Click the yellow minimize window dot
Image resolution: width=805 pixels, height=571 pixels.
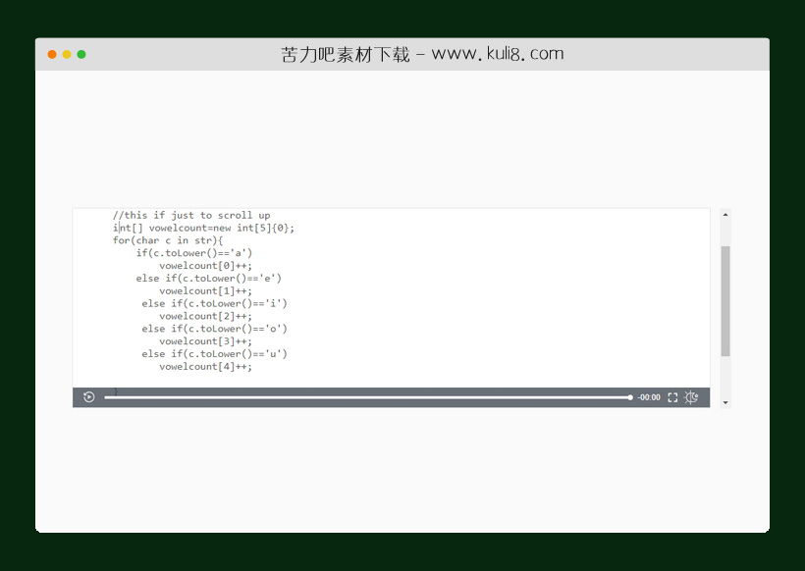(x=67, y=54)
